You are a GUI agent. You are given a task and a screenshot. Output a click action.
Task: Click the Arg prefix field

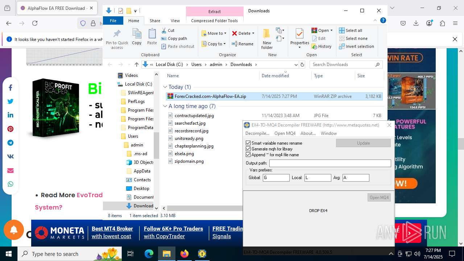(356, 178)
